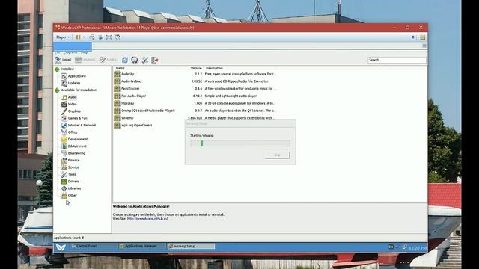The height and width of the screenshot is (269, 479).
Task: Open the Drivers category
Action: click(x=73, y=182)
